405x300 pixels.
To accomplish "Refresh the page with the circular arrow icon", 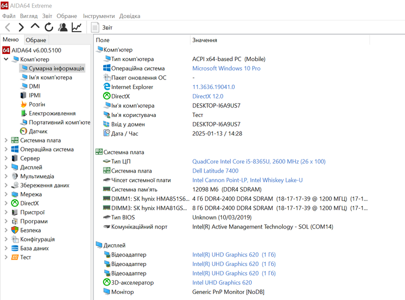I will click(x=49, y=27).
